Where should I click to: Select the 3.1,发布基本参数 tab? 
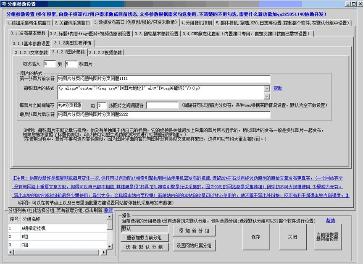point(28,33)
